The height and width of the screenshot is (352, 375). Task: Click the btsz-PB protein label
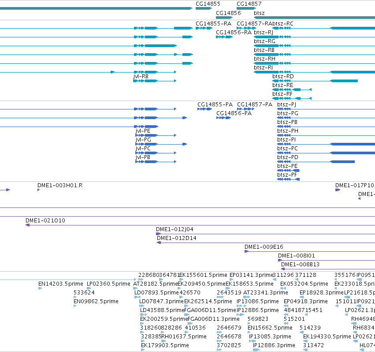click(x=287, y=122)
